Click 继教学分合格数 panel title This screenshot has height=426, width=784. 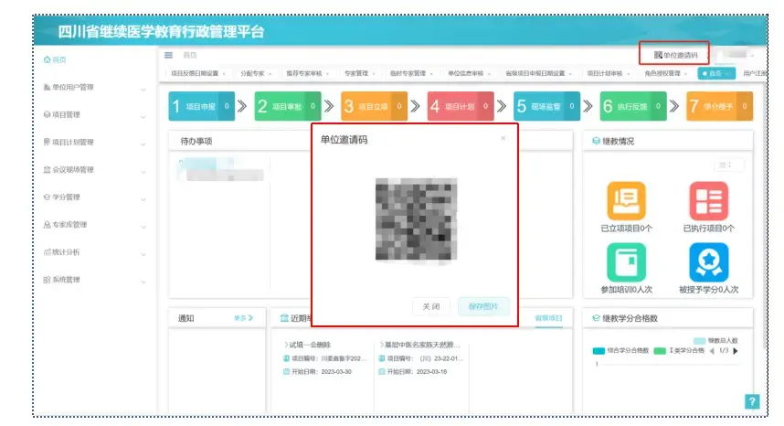click(x=630, y=318)
